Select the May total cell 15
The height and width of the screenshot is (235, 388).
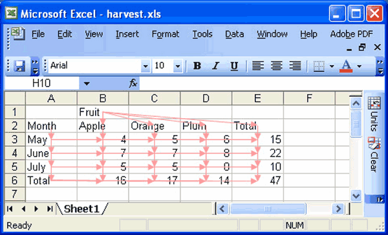(x=258, y=139)
